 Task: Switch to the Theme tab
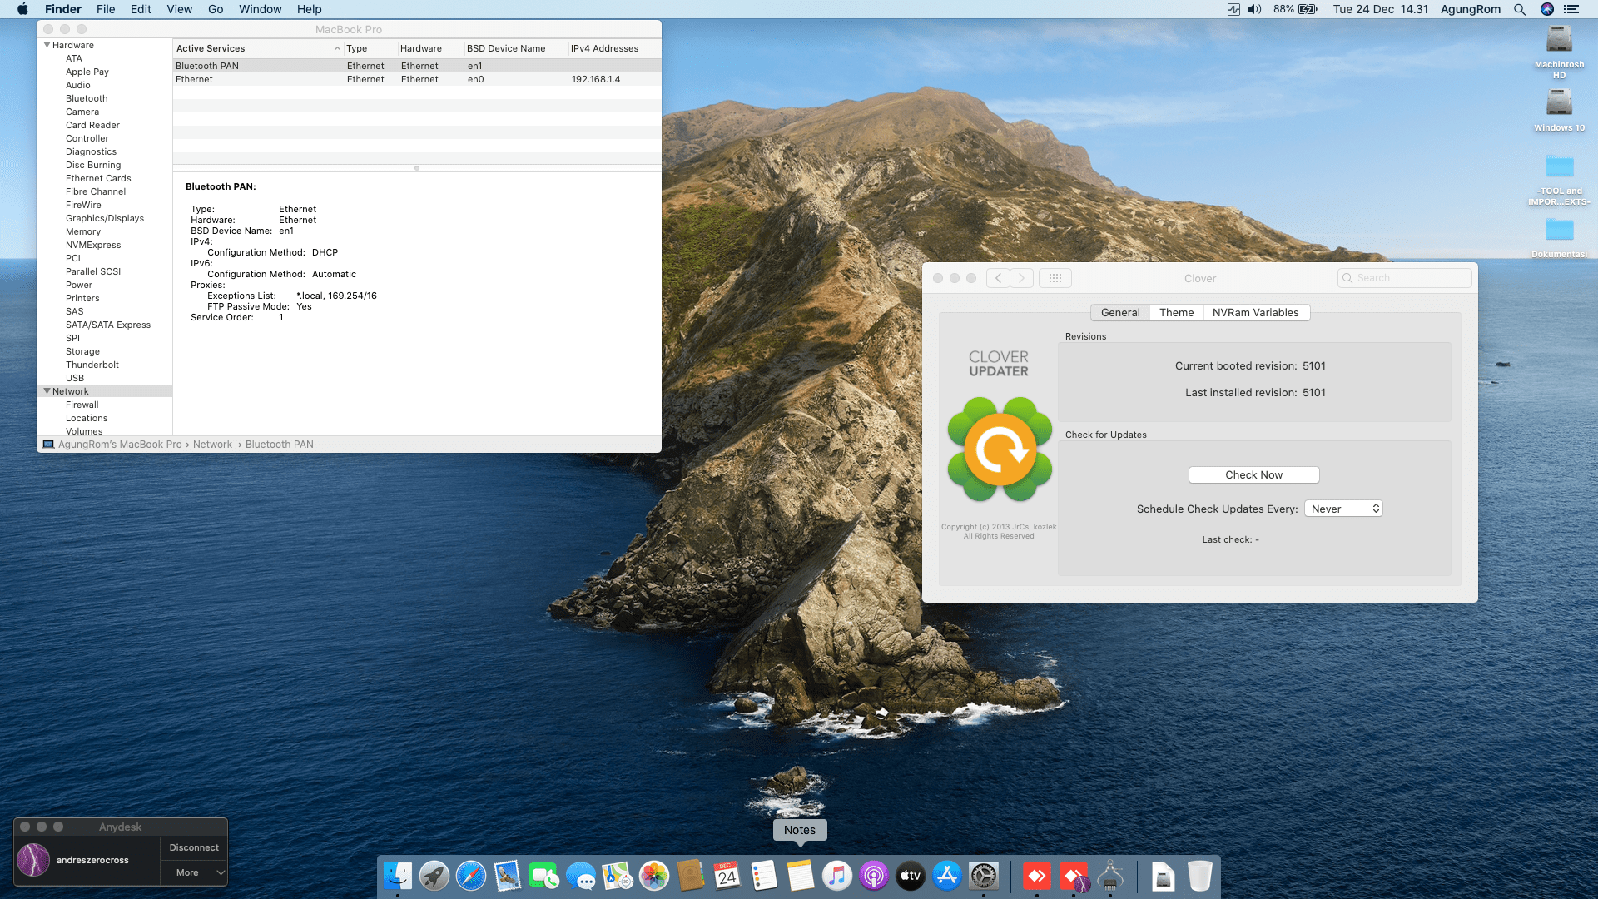(1176, 313)
